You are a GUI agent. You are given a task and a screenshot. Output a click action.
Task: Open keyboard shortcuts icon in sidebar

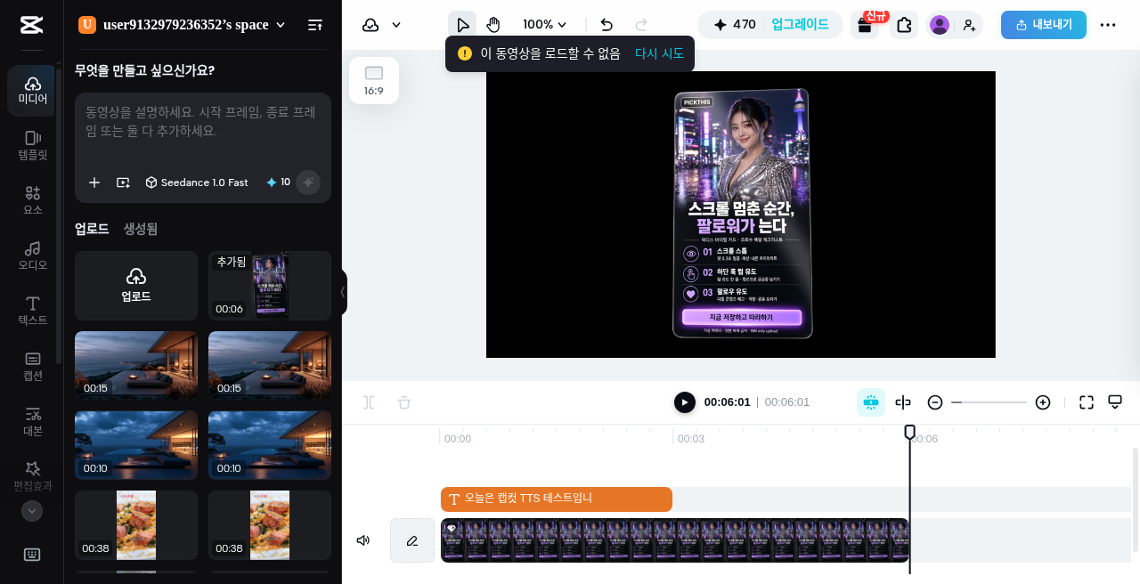tap(32, 555)
